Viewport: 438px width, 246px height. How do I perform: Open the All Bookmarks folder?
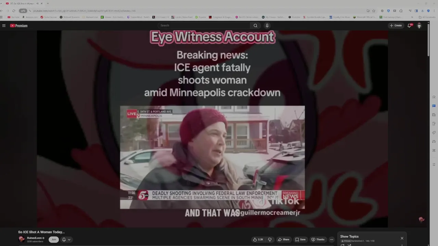click(x=427, y=17)
